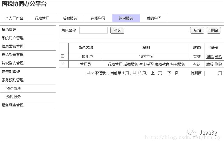Click the top 删除 button beside 新增
This screenshot has width=224, height=143.
point(214,30)
